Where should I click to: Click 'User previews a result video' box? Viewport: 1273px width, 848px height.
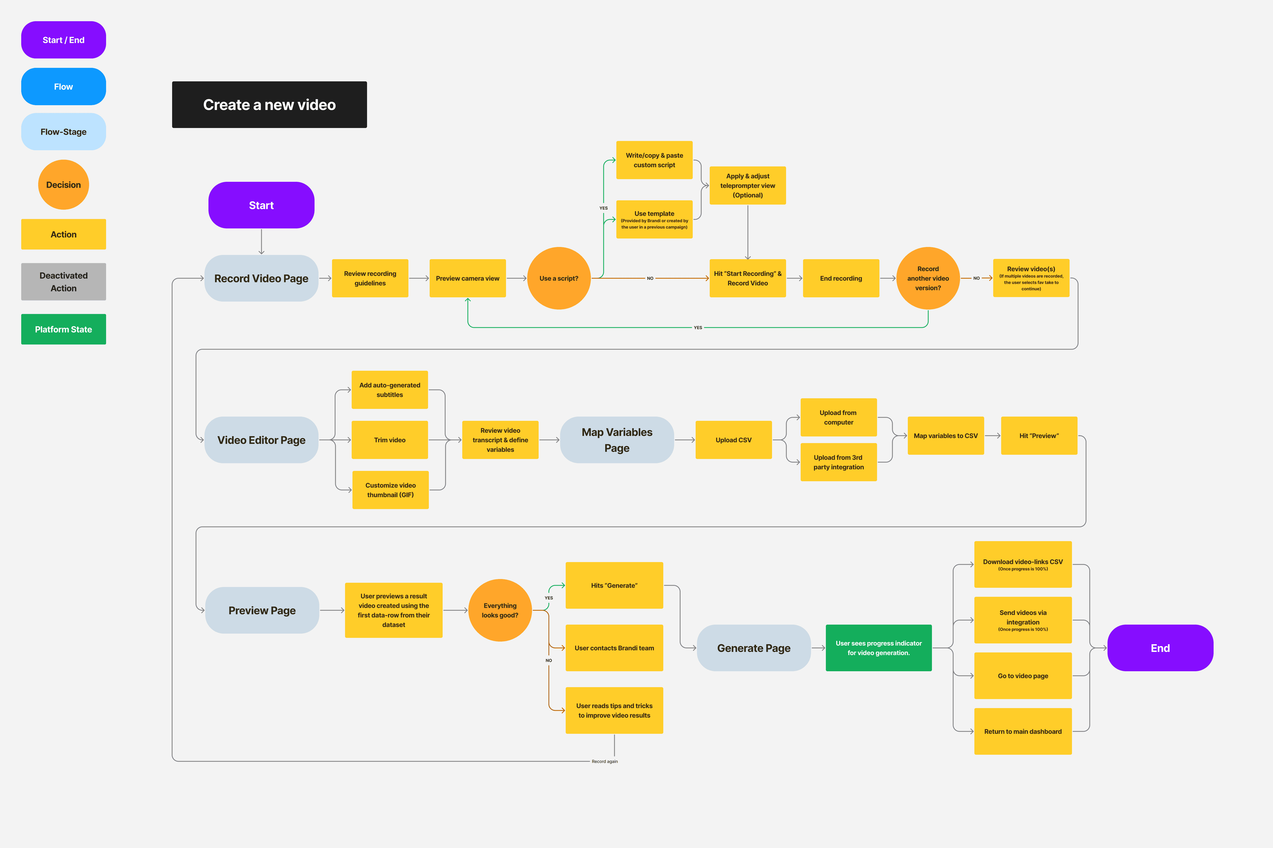[394, 610]
